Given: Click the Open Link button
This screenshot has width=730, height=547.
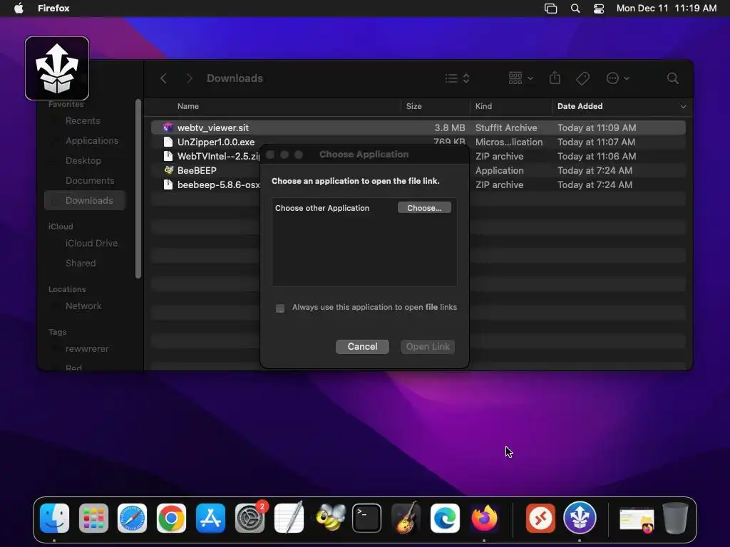Looking at the screenshot, I should coord(428,347).
